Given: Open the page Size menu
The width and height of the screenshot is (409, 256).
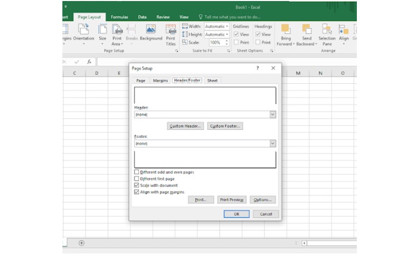Looking at the screenshot, I should (102, 34).
